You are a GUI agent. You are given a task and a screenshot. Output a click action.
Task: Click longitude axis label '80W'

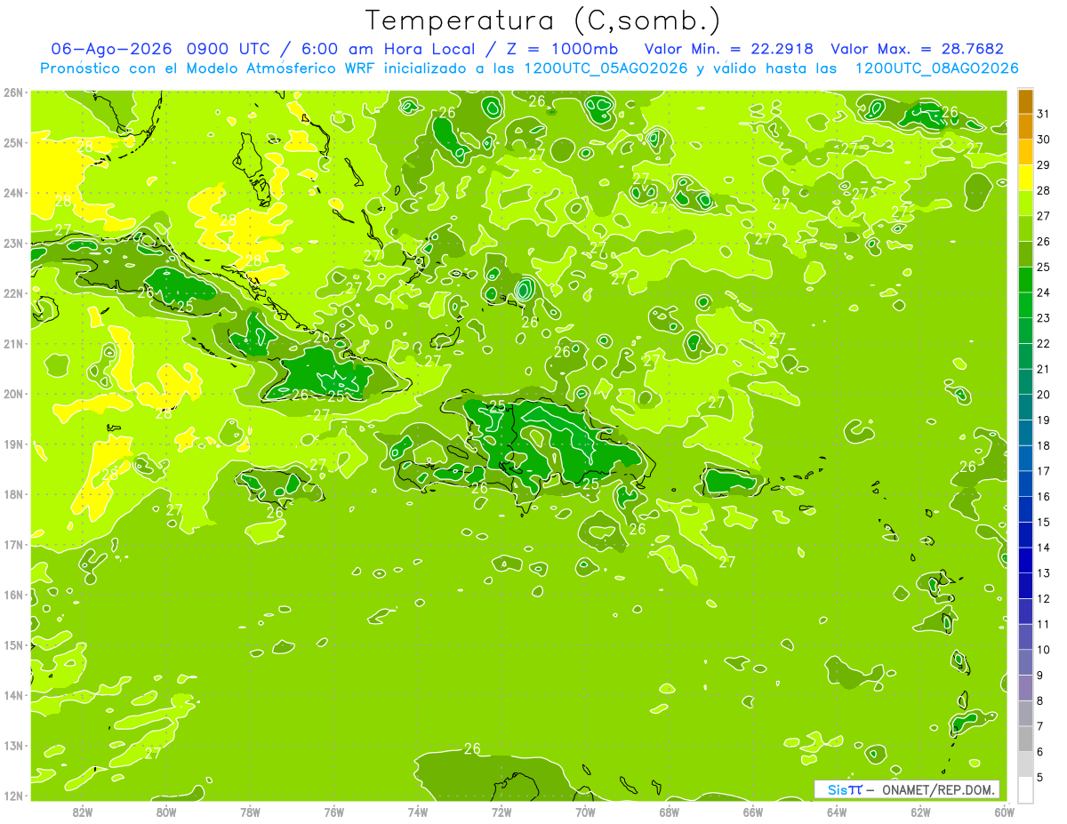click(166, 812)
